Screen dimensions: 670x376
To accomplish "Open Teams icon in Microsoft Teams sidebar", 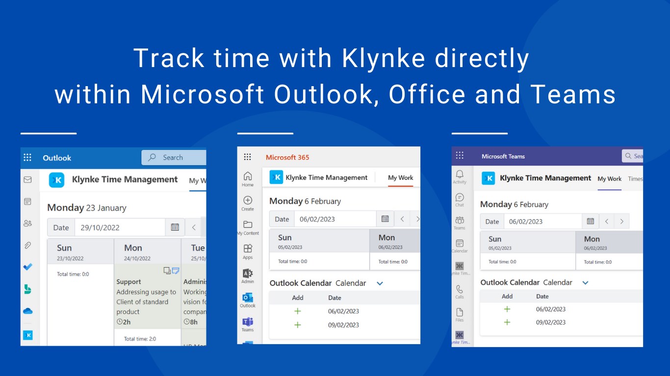I will (460, 223).
